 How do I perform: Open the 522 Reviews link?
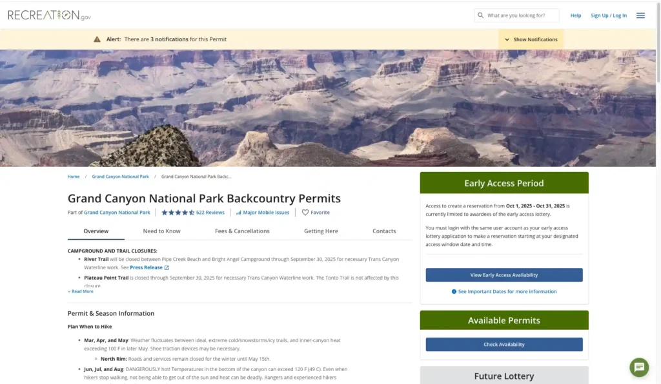(x=210, y=213)
